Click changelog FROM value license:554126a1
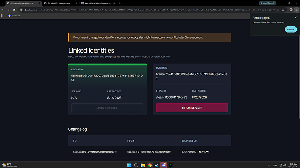Screen dimensions: 300x168 point(150,152)
